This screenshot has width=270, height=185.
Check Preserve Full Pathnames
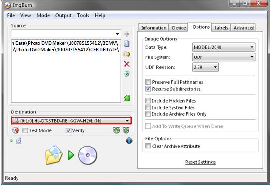pyautogui.click(x=148, y=82)
